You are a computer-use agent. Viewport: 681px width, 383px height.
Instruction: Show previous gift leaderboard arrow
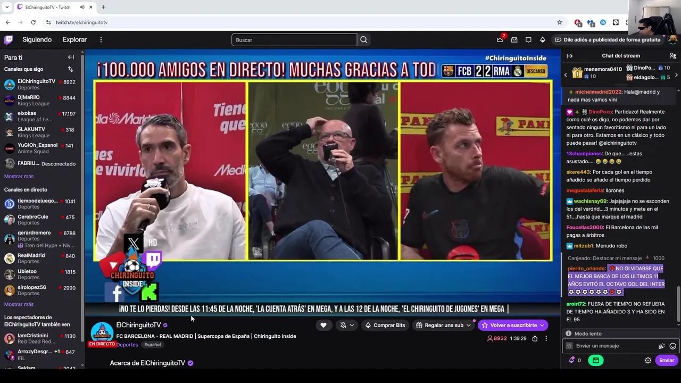(x=566, y=75)
